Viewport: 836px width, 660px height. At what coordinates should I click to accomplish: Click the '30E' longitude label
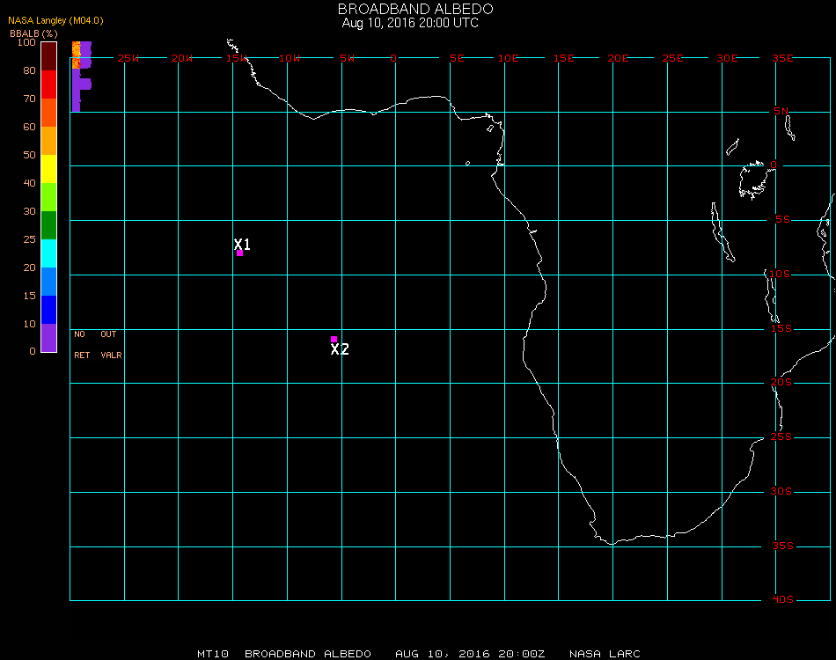point(727,58)
